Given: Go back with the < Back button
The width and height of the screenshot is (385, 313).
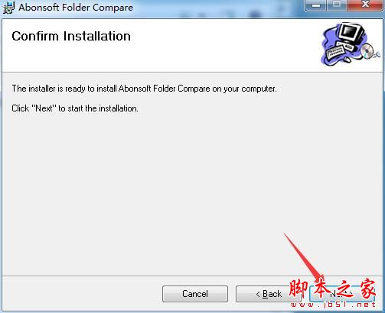Looking at the screenshot, I should tap(269, 294).
